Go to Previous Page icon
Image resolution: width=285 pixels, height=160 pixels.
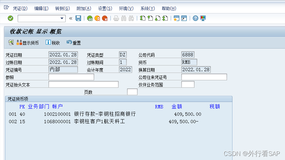pos(150,18)
